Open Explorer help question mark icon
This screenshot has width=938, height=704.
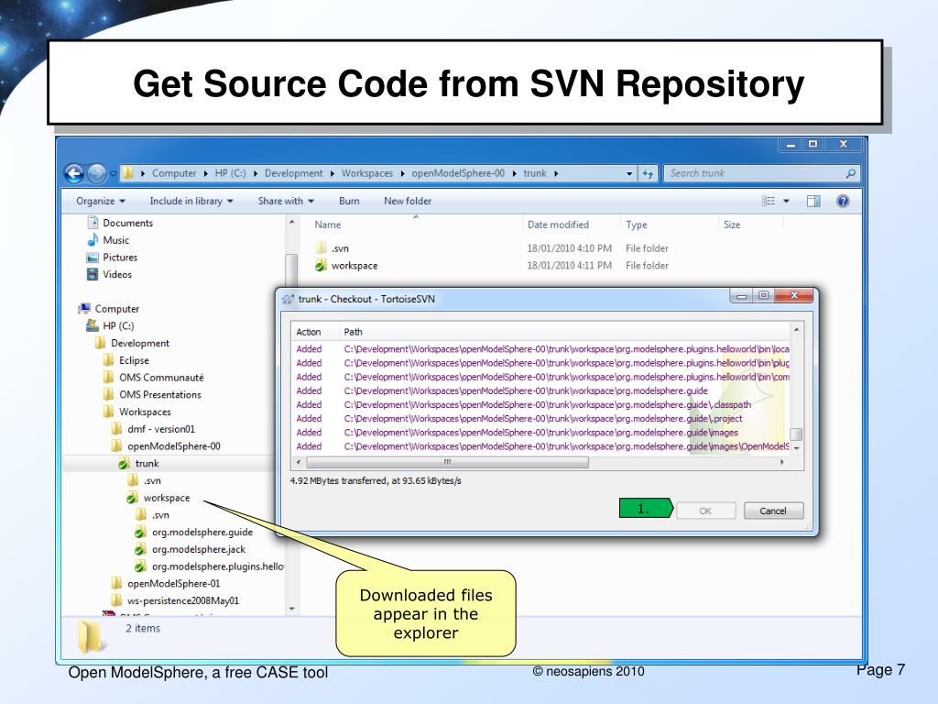[x=843, y=201]
